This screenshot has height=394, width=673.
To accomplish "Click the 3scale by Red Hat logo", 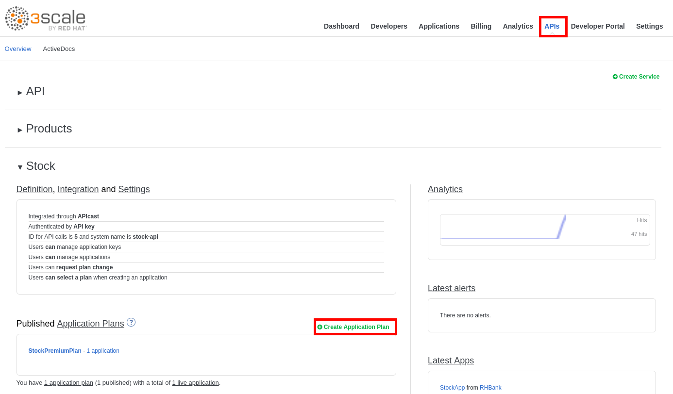I will tap(46, 19).
